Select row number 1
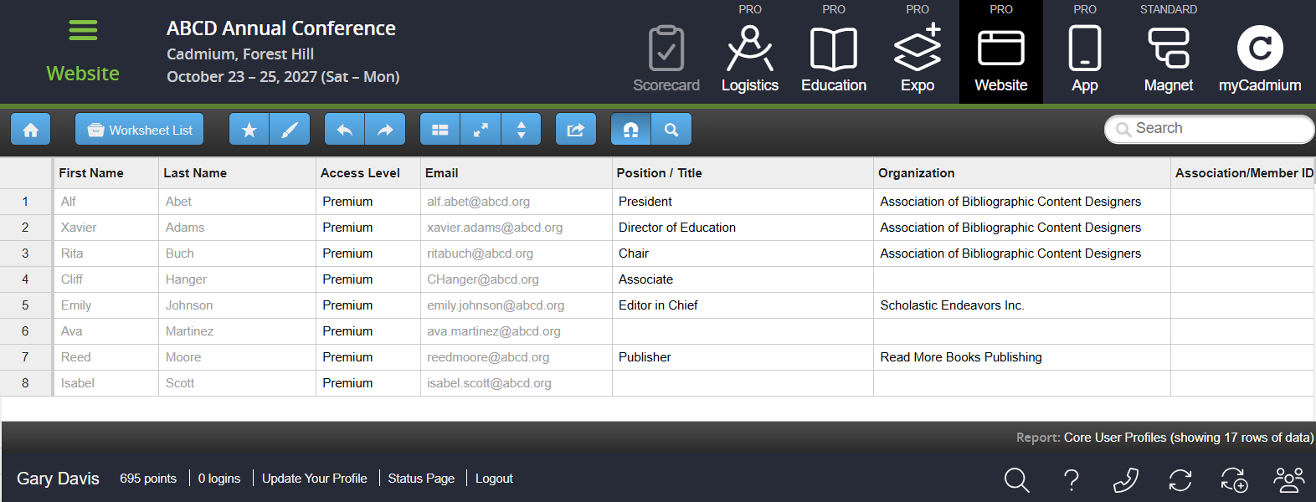The image size is (1316, 502). pyautogui.click(x=25, y=202)
